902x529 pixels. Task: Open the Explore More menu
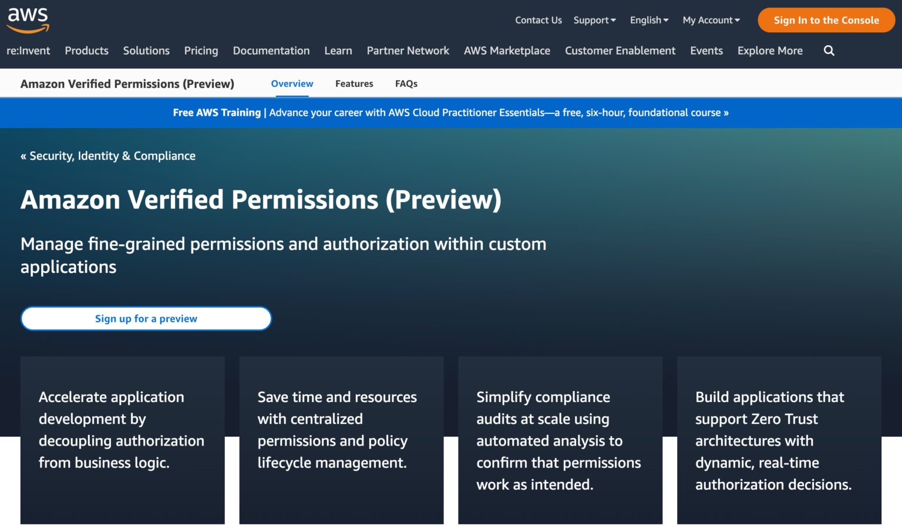pos(770,50)
